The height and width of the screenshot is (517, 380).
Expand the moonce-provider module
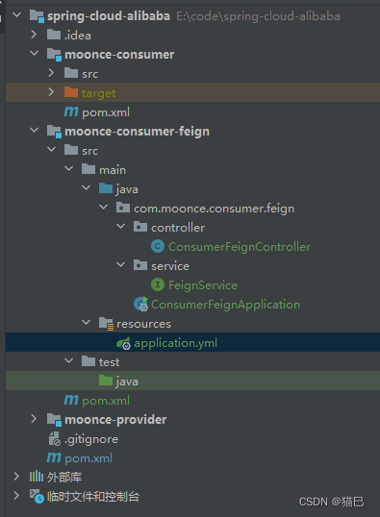(34, 419)
